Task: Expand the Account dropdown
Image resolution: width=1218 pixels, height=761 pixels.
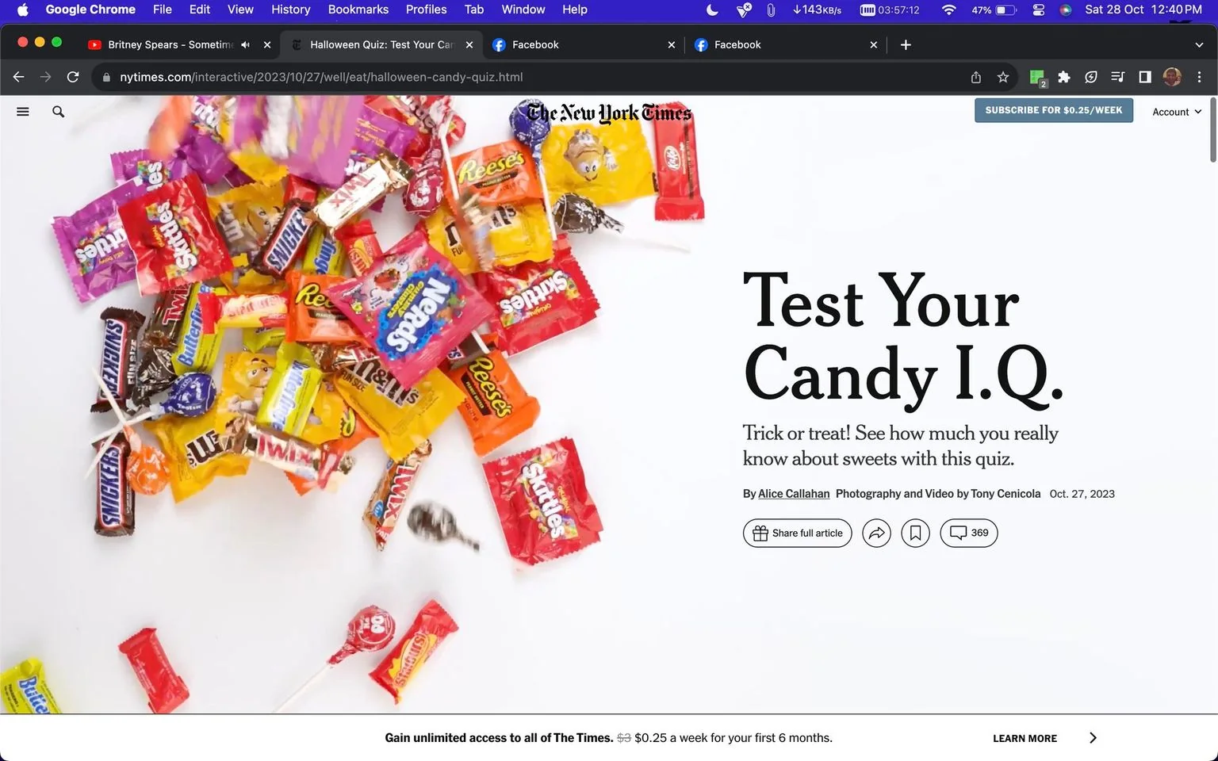Action: coord(1177,112)
